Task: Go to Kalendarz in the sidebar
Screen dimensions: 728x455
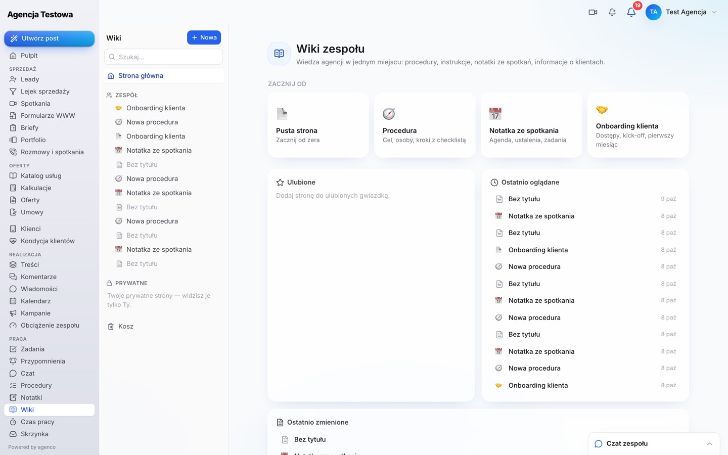Action: point(50,301)
